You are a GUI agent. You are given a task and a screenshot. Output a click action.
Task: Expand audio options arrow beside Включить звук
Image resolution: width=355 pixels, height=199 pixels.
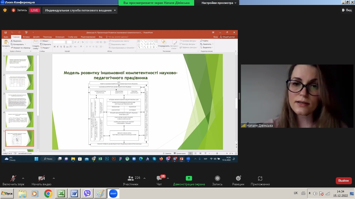[x=23, y=178]
